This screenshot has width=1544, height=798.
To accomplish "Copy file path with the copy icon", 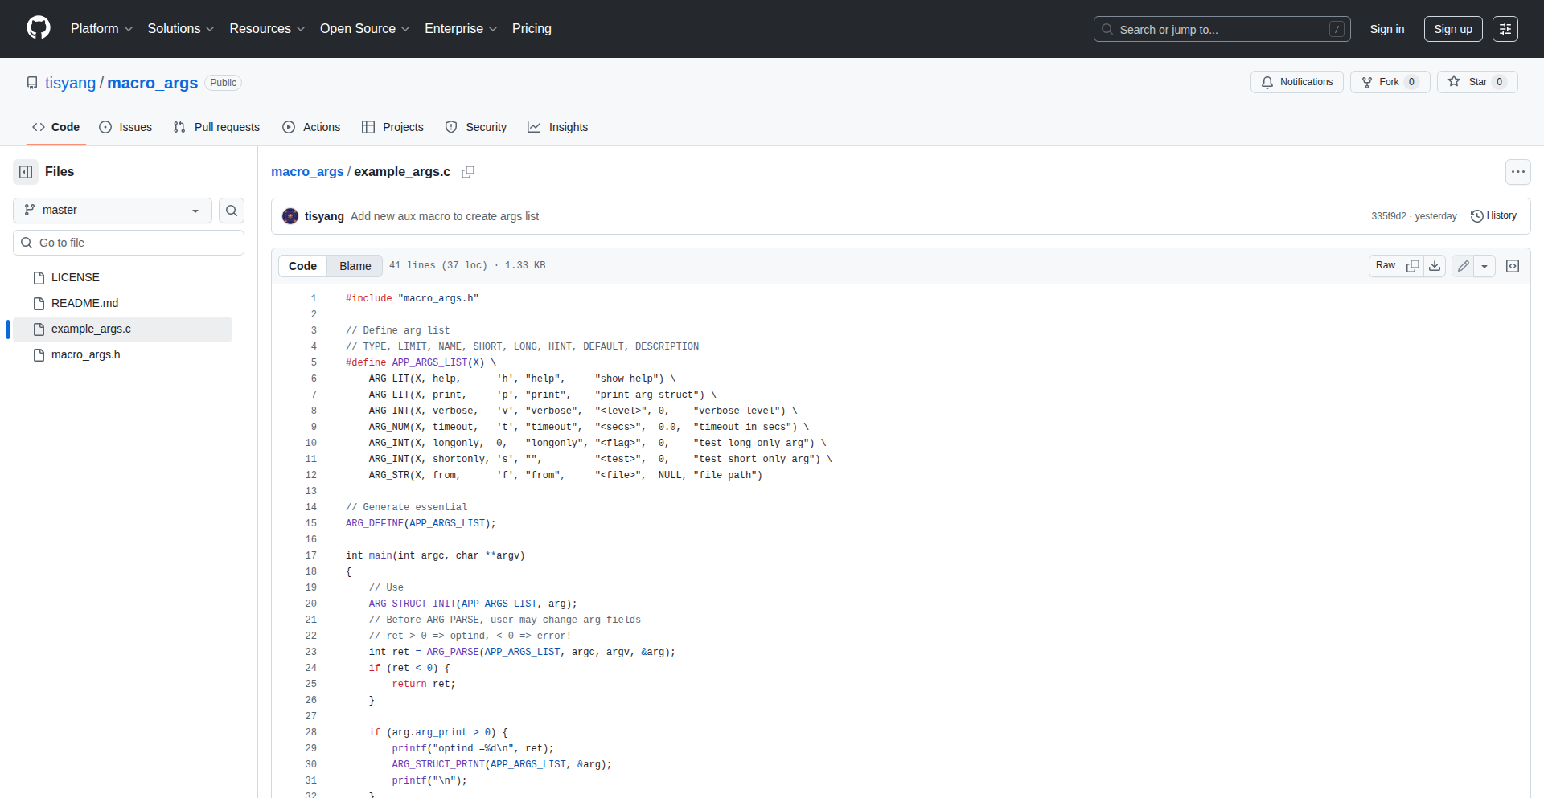I will click(x=468, y=172).
